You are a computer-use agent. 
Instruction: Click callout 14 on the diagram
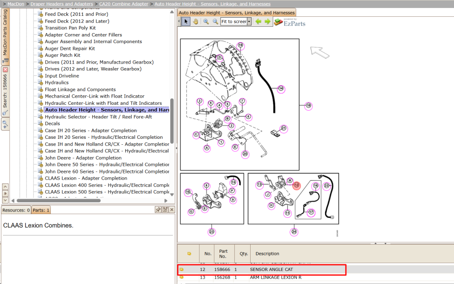tap(281, 88)
